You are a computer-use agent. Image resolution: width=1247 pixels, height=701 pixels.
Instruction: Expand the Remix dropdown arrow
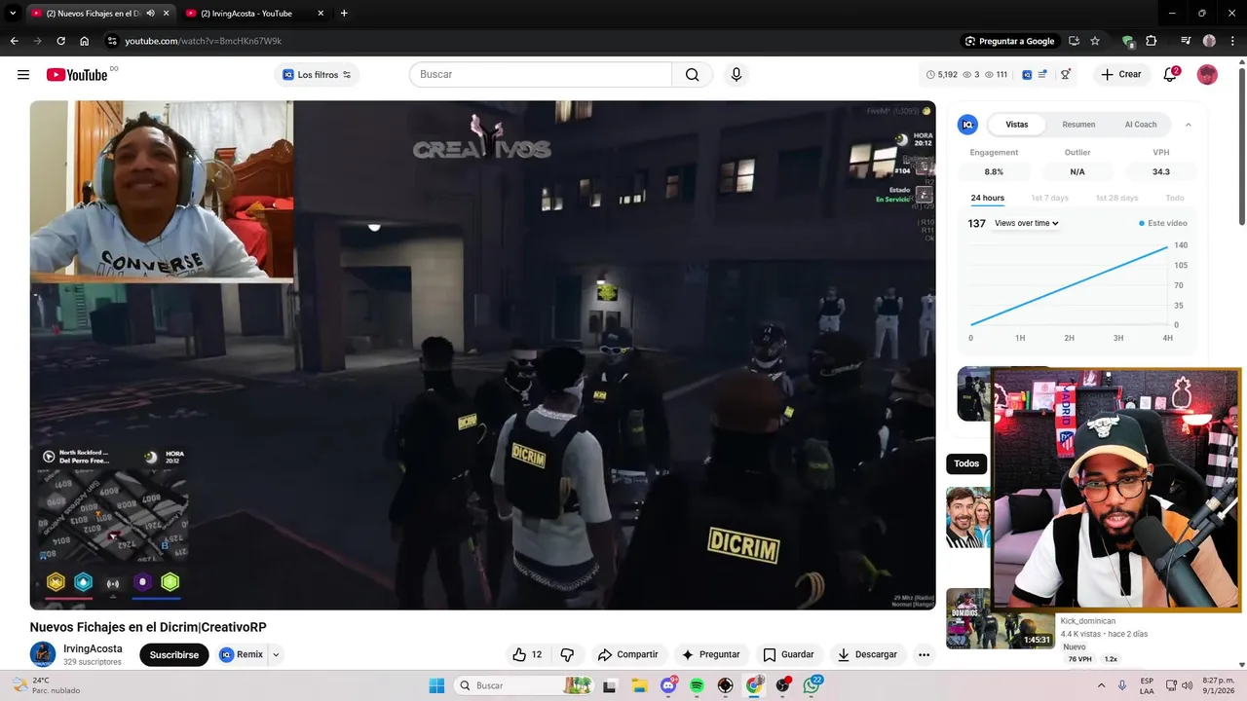click(276, 654)
